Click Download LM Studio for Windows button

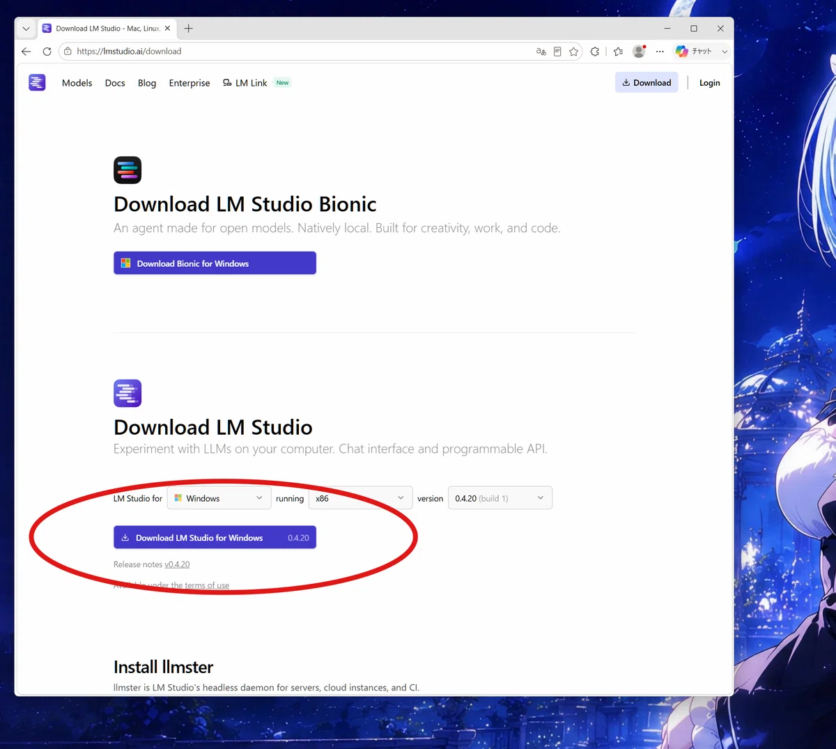coord(215,538)
